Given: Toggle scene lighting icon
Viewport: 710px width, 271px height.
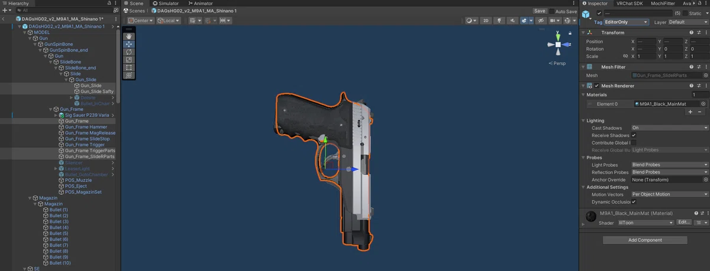Looking at the screenshot, I should pyautogui.click(x=499, y=21).
